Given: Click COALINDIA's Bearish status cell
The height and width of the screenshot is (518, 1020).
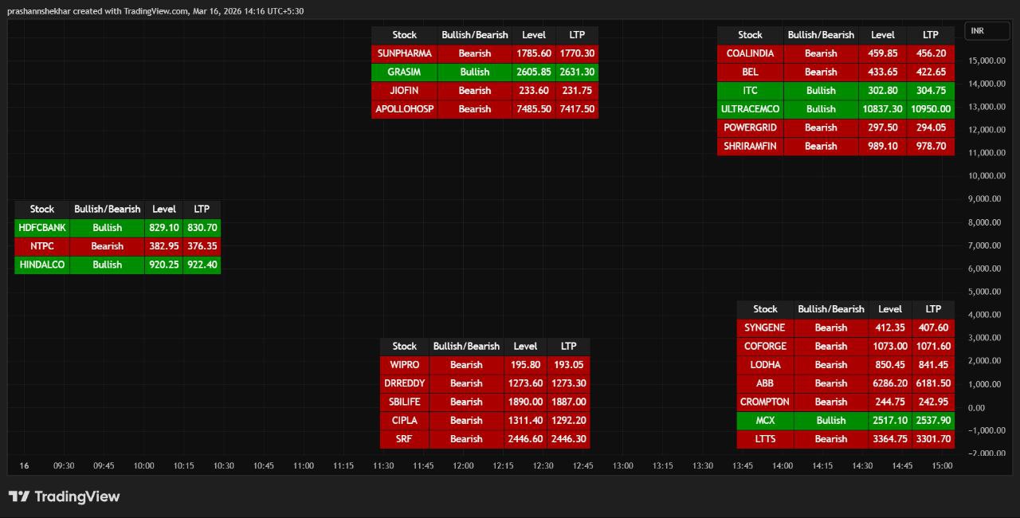Looking at the screenshot, I should pos(821,53).
